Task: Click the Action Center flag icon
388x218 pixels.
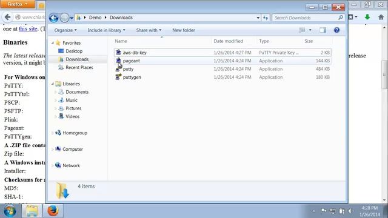Action: [324, 211]
